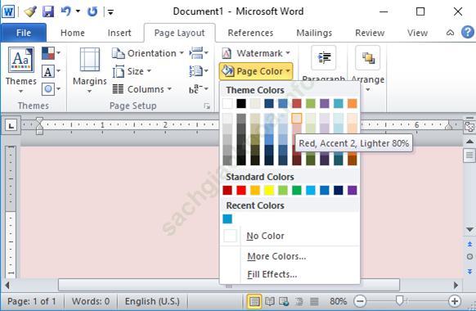Switch to the Insert tab
The image size is (476, 311).
[119, 33]
